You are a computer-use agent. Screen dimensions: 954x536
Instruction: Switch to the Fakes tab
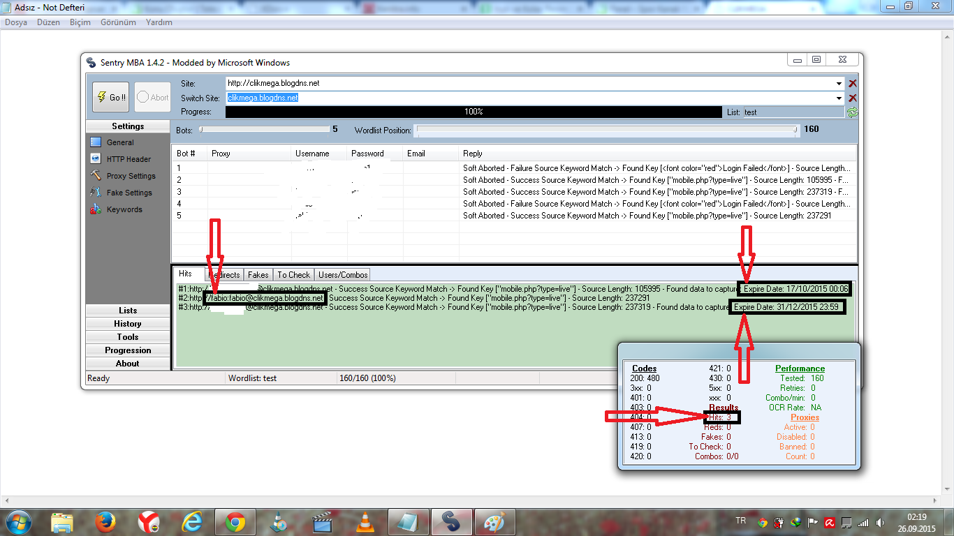pos(258,275)
